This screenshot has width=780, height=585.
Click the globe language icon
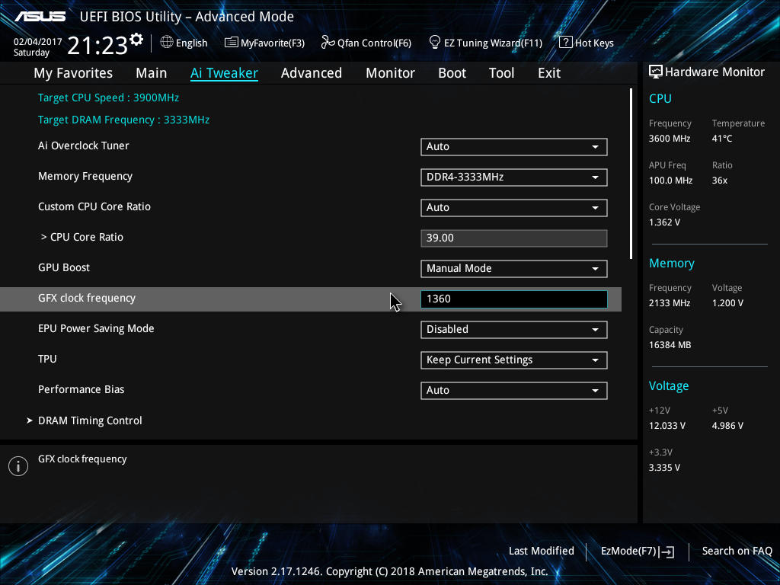coord(167,43)
